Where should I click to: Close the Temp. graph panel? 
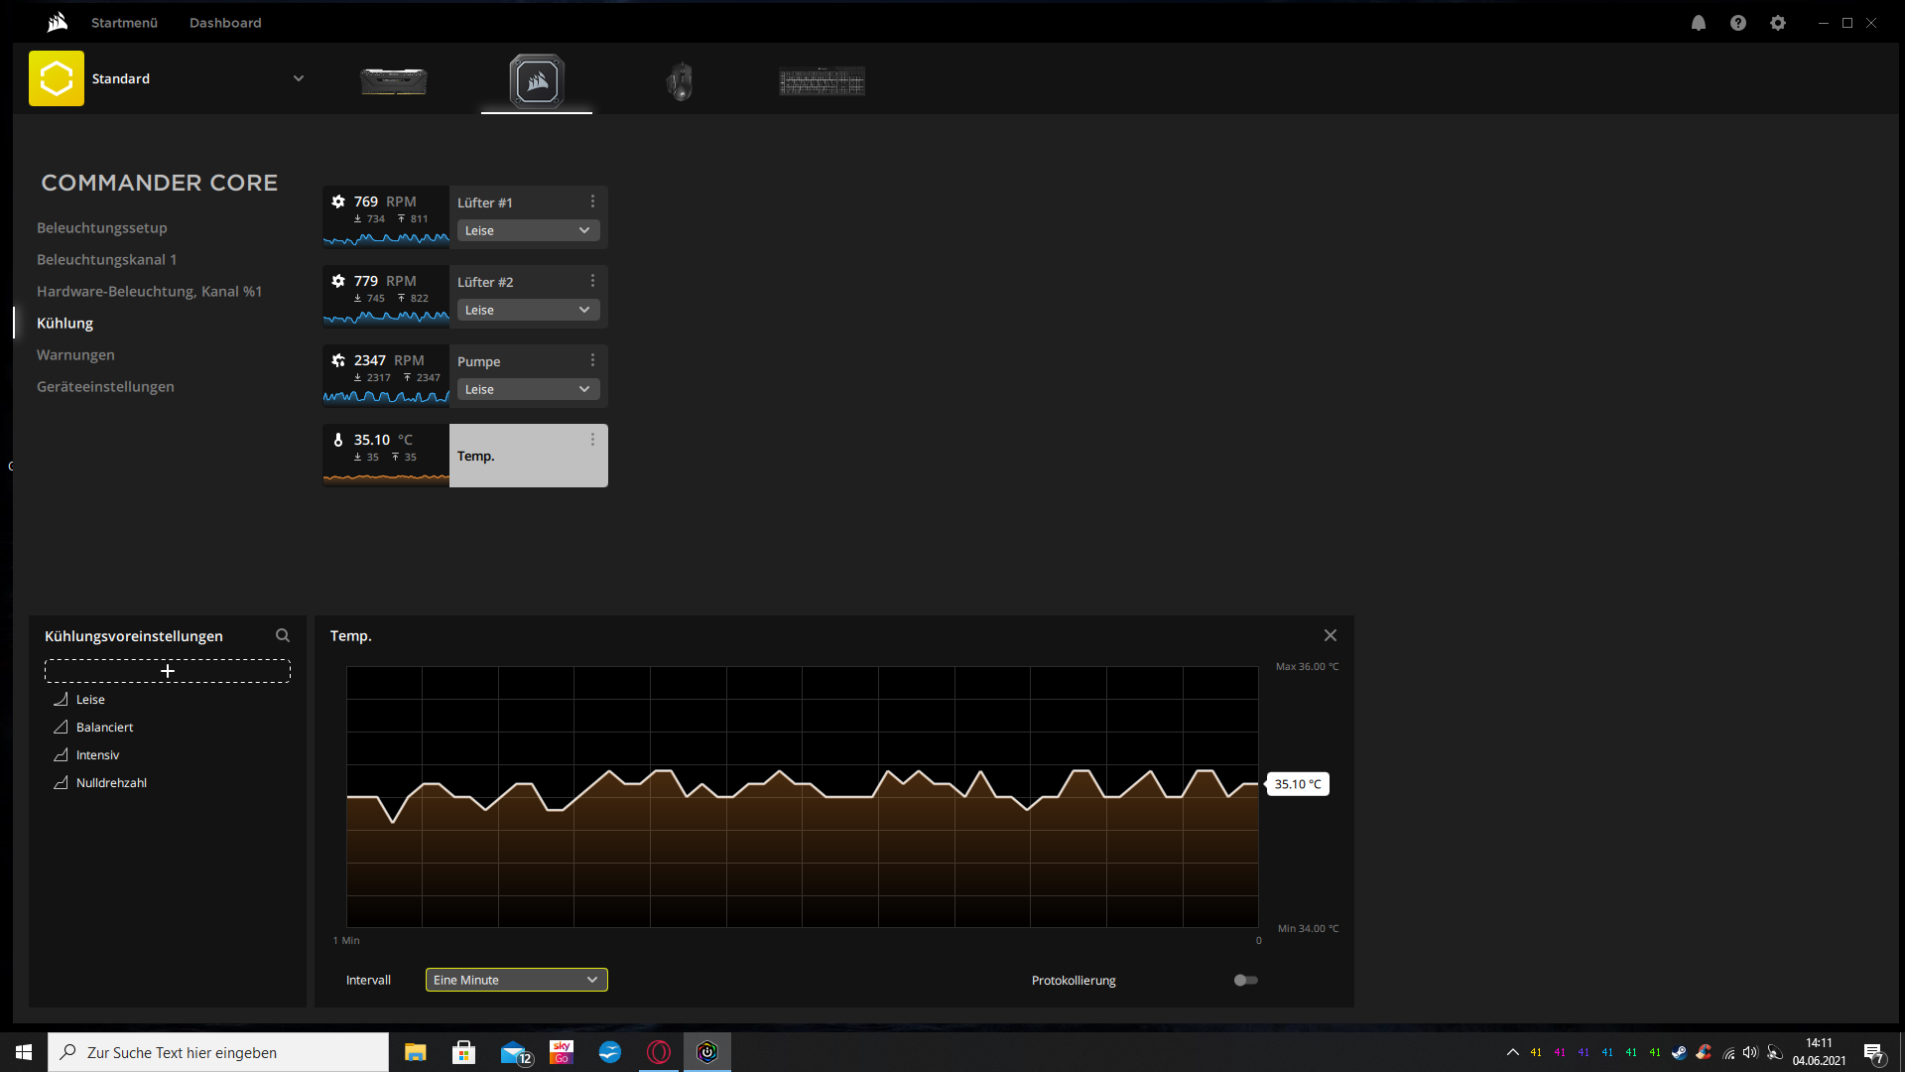pos(1331,635)
